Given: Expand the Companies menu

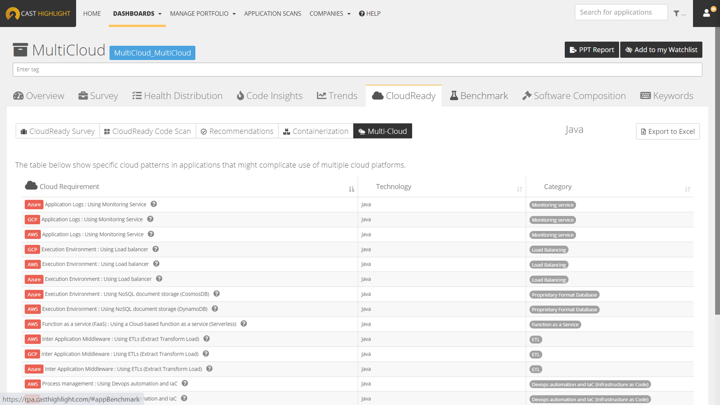Looking at the screenshot, I should click(x=330, y=13).
